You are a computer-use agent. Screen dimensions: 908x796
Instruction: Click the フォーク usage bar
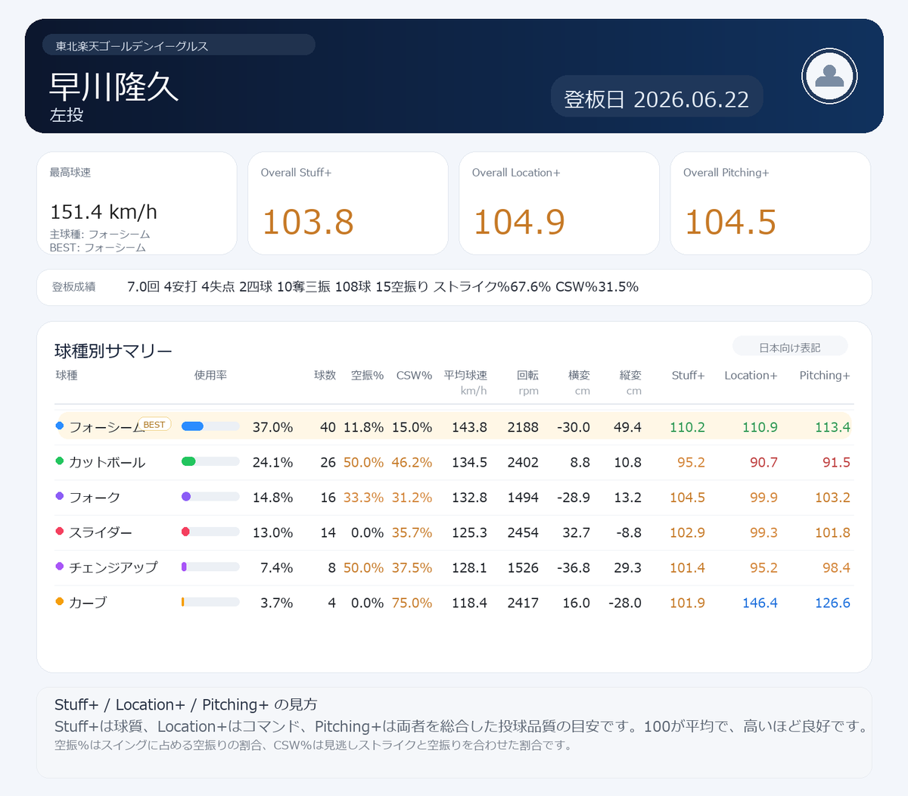(x=210, y=497)
